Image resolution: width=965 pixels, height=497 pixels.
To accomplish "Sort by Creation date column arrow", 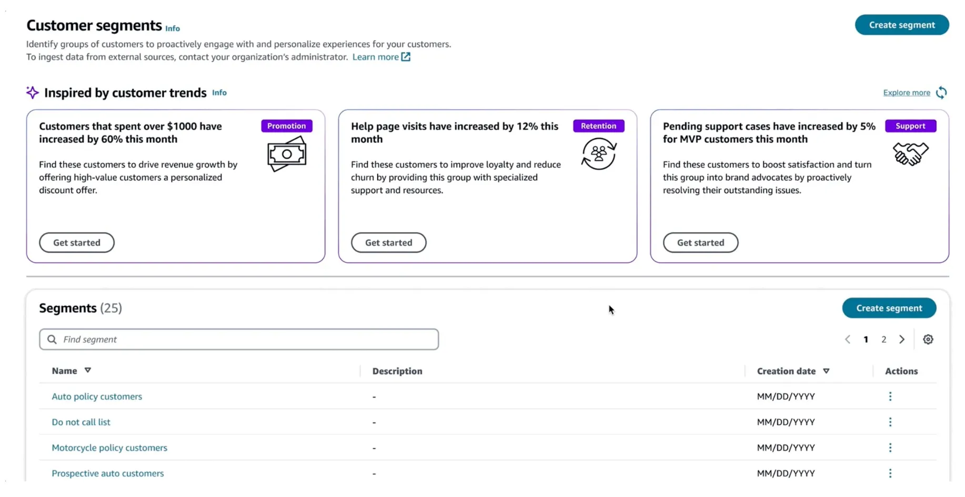I will tap(826, 371).
